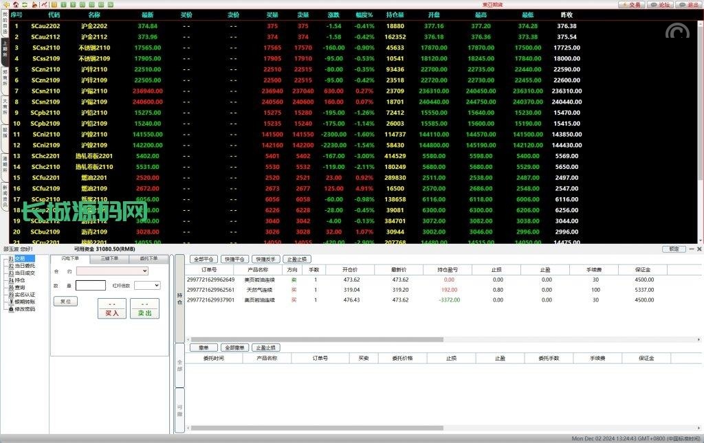The height and width of the screenshot is (443, 704).
Task: Expand the 杠杆倍数 leverage dropdown
Action: point(147,285)
